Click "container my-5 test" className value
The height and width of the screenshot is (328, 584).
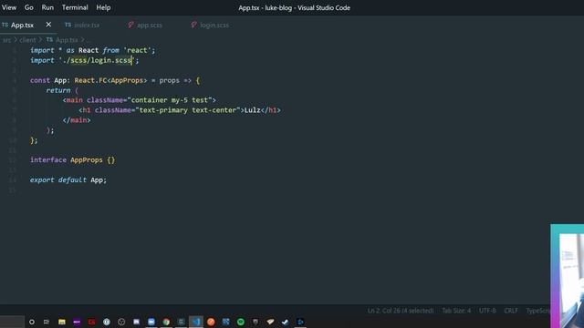(170, 100)
